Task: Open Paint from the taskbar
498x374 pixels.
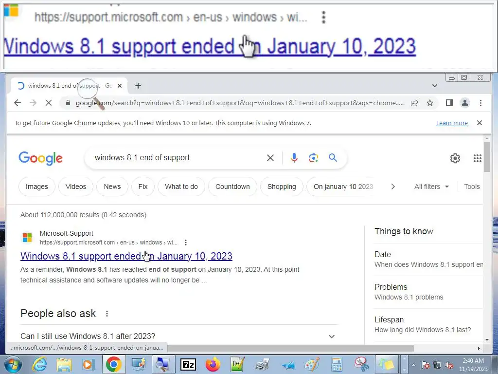Action: point(312,364)
